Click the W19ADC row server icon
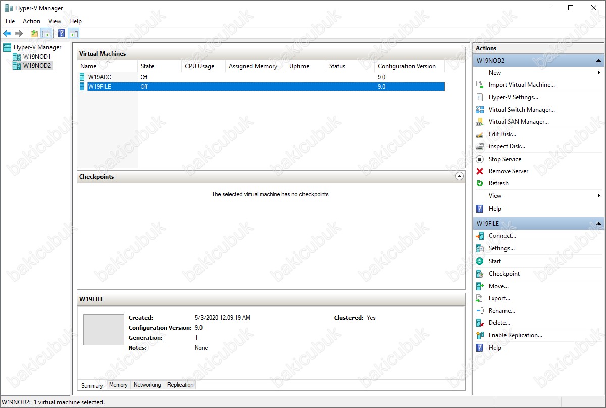 click(x=82, y=77)
